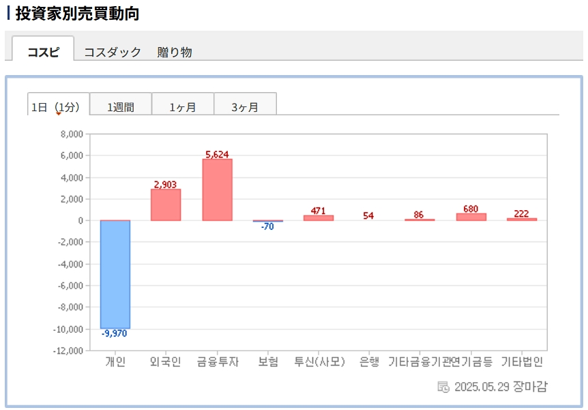Image resolution: width=588 pixels, height=410 pixels.
Task: Switch to the コスピ tab
Action: 43,52
